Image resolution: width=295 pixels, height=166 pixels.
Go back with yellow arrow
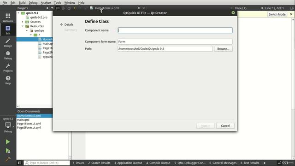coord(75,8)
